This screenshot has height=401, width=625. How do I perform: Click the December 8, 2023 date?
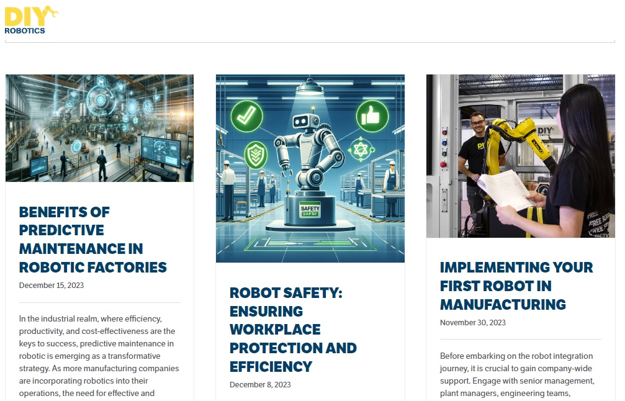pos(260,385)
